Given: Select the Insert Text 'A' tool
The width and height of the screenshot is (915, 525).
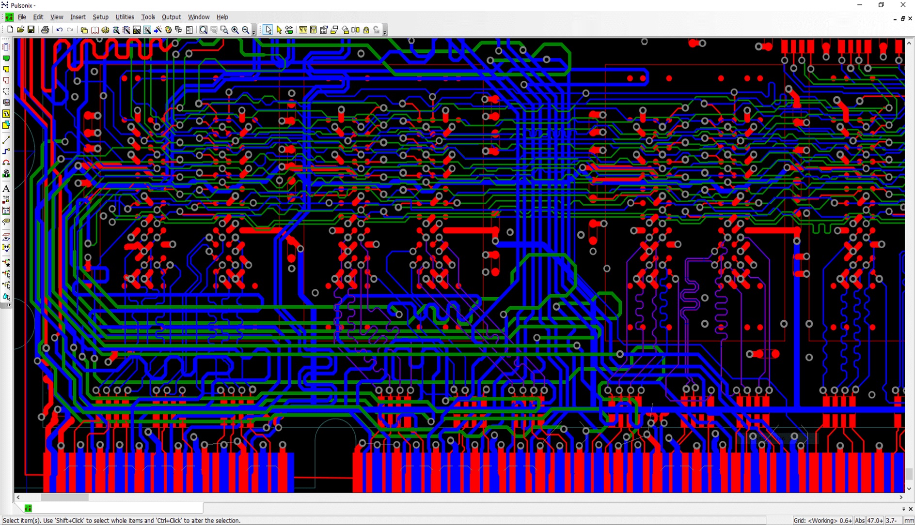Looking at the screenshot, I should [6, 189].
